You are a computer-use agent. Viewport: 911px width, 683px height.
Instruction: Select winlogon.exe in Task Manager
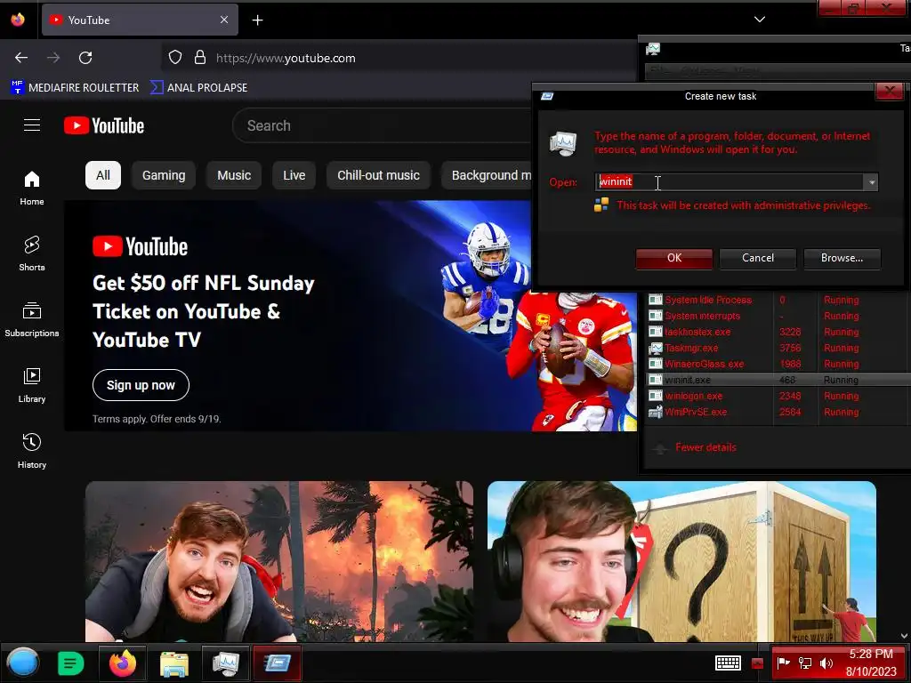coord(778,396)
